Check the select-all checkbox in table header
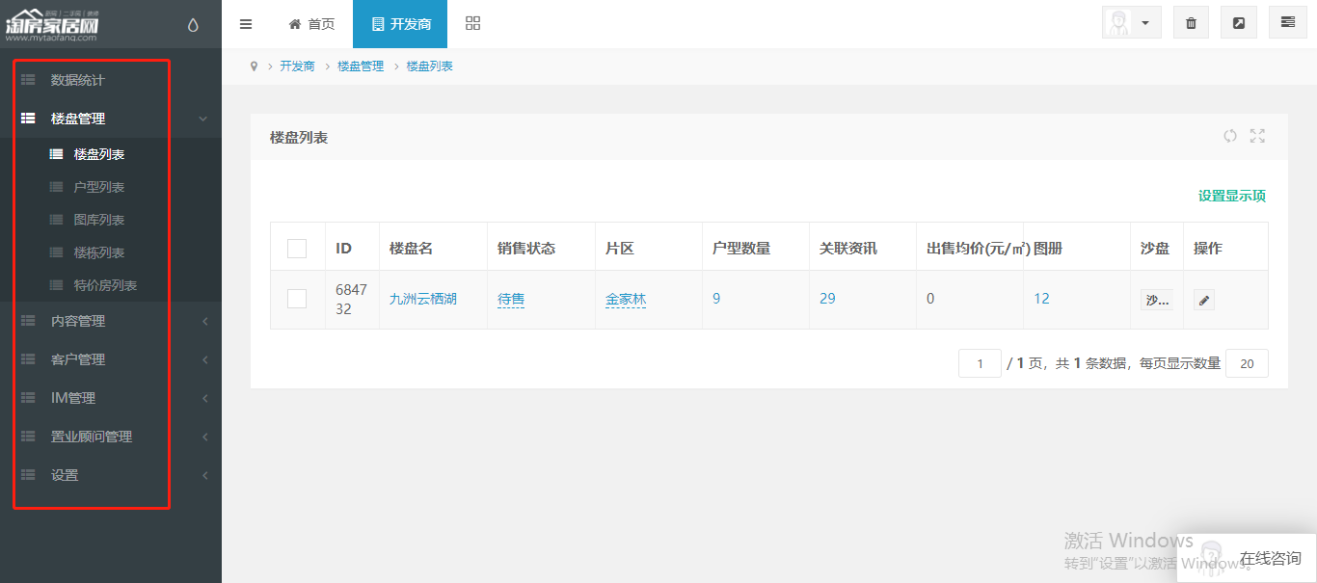 297,249
